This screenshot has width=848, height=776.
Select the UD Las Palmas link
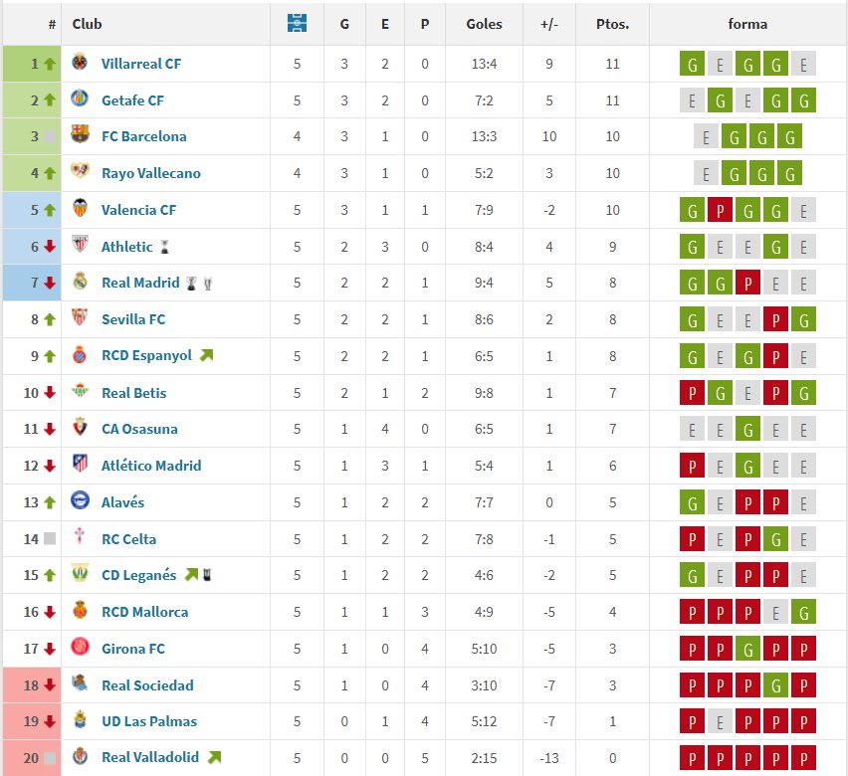pyautogui.click(x=149, y=721)
